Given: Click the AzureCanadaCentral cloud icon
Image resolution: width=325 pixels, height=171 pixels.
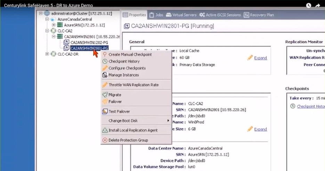Looking at the screenshot, I should click(x=54, y=19).
